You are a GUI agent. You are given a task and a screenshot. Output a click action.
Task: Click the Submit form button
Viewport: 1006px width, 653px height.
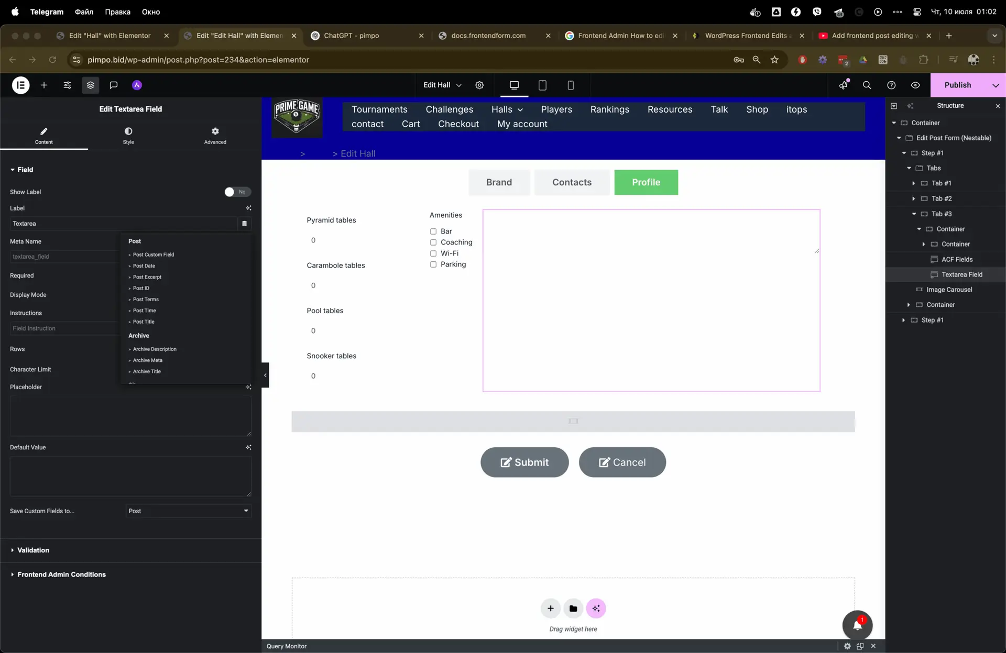(x=524, y=462)
